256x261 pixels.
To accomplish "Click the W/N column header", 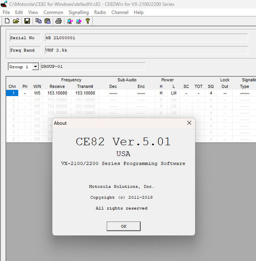I will click(37, 86).
